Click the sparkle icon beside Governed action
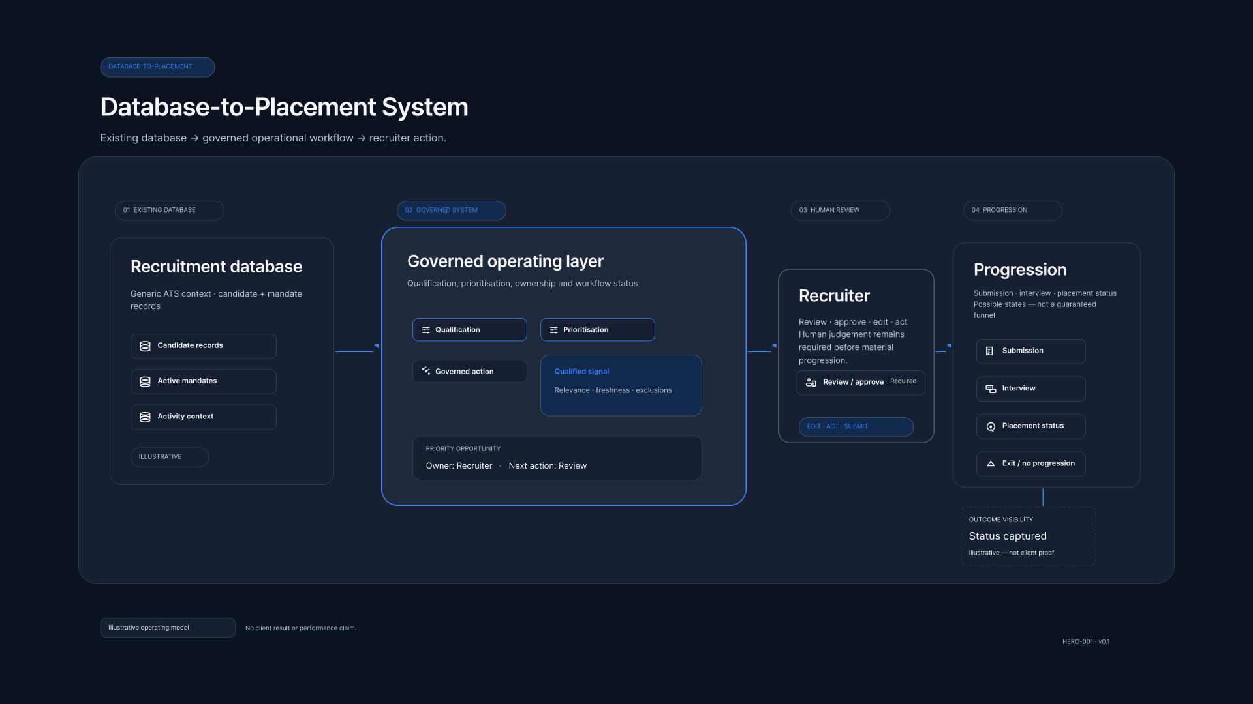Viewport: 1253px width, 704px height. [x=425, y=371]
